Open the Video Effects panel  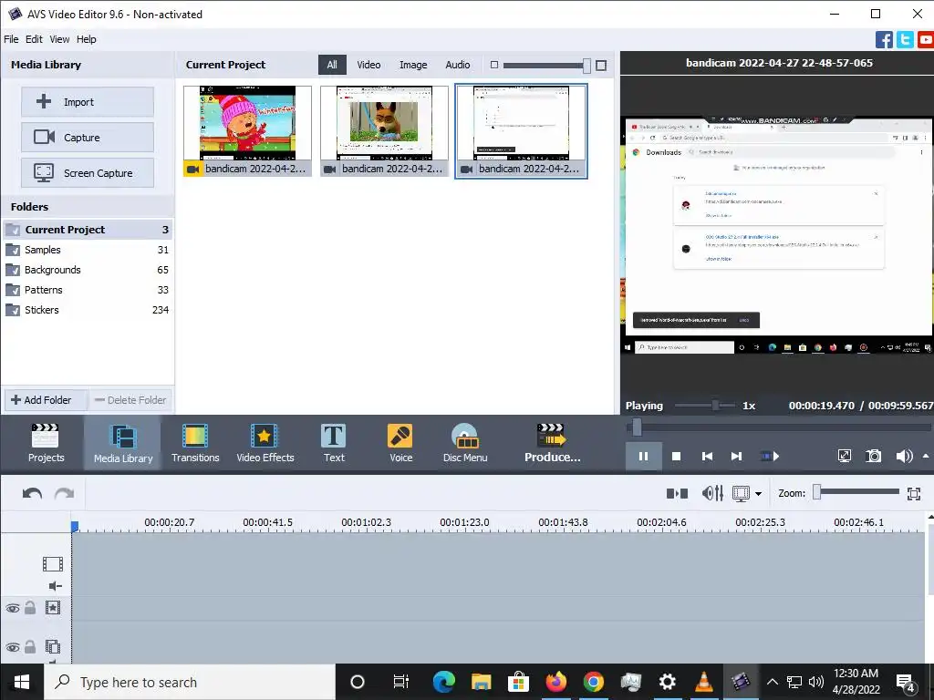coord(265,443)
